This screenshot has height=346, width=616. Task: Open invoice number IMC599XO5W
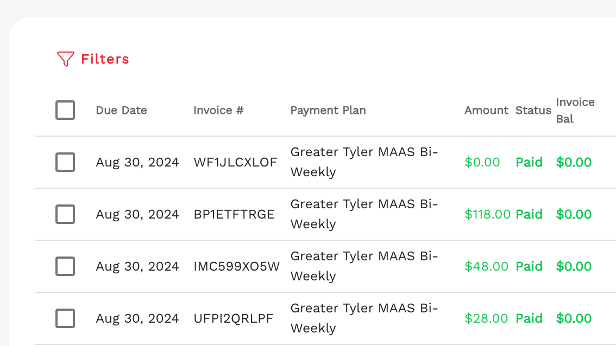click(x=237, y=266)
